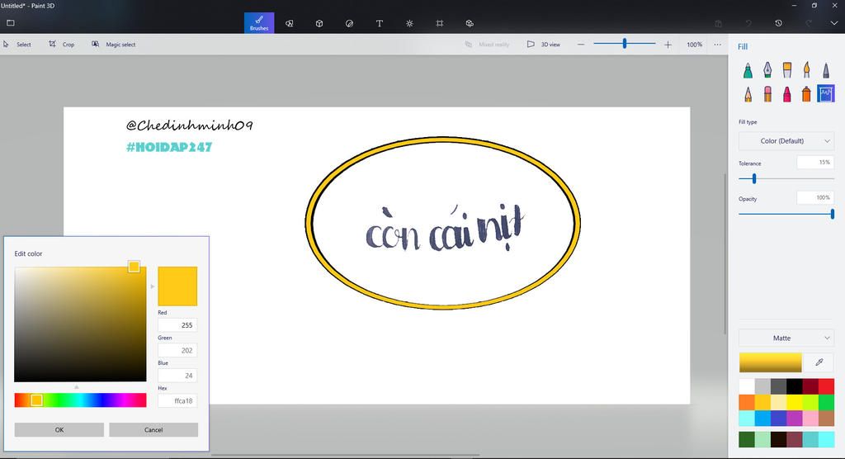Click the Opacity percentage field
Viewport: 845px width, 459px height.
tap(815, 197)
